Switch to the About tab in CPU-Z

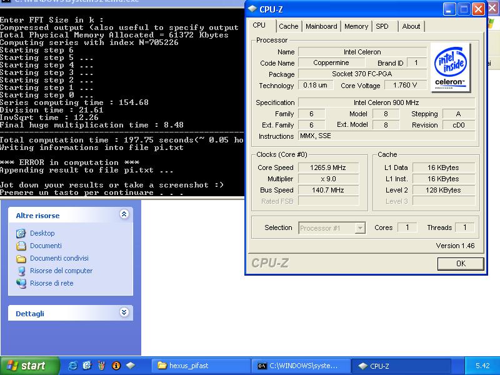click(411, 26)
